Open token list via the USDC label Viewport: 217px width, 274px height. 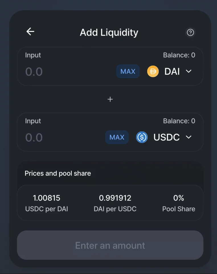coord(167,137)
